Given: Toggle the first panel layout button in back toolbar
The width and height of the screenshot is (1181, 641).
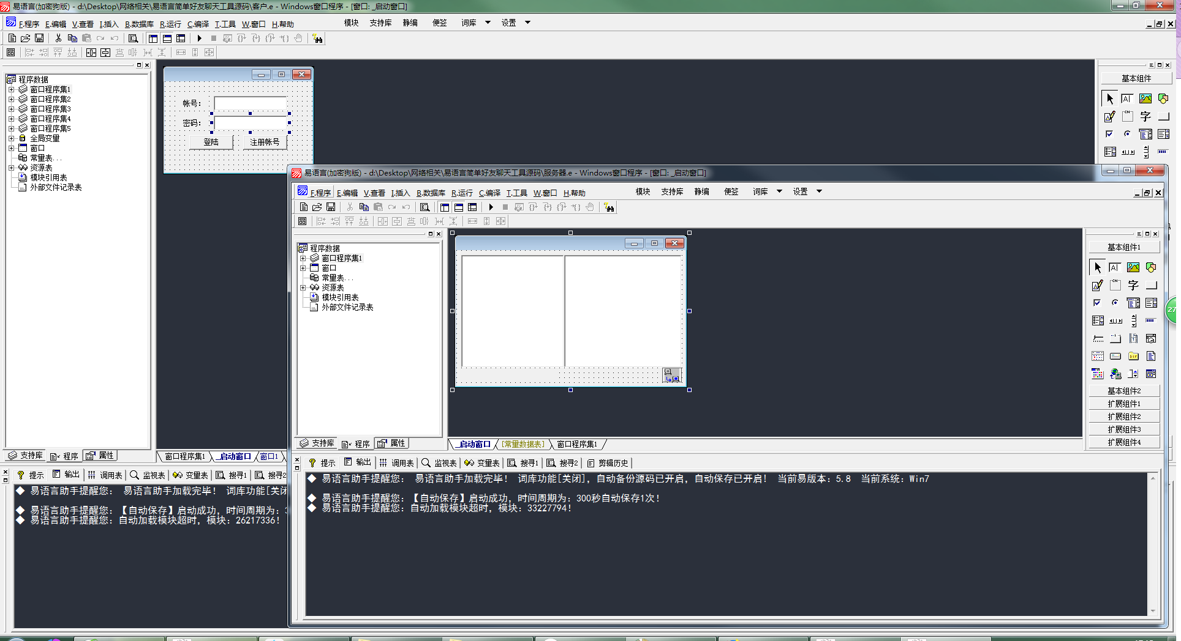Looking at the screenshot, I should click(153, 39).
